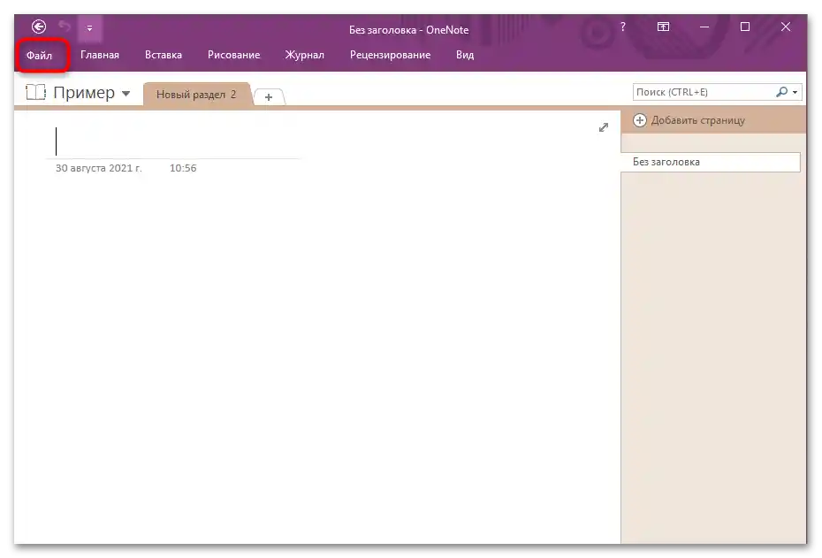The height and width of the screenshot is (558, 822).
Task: Click the time stamp 10:56
Action: pos(183,168)
